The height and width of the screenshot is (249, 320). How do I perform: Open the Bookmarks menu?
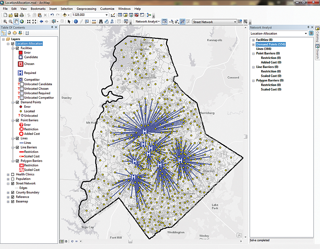[x=38, y=9]
